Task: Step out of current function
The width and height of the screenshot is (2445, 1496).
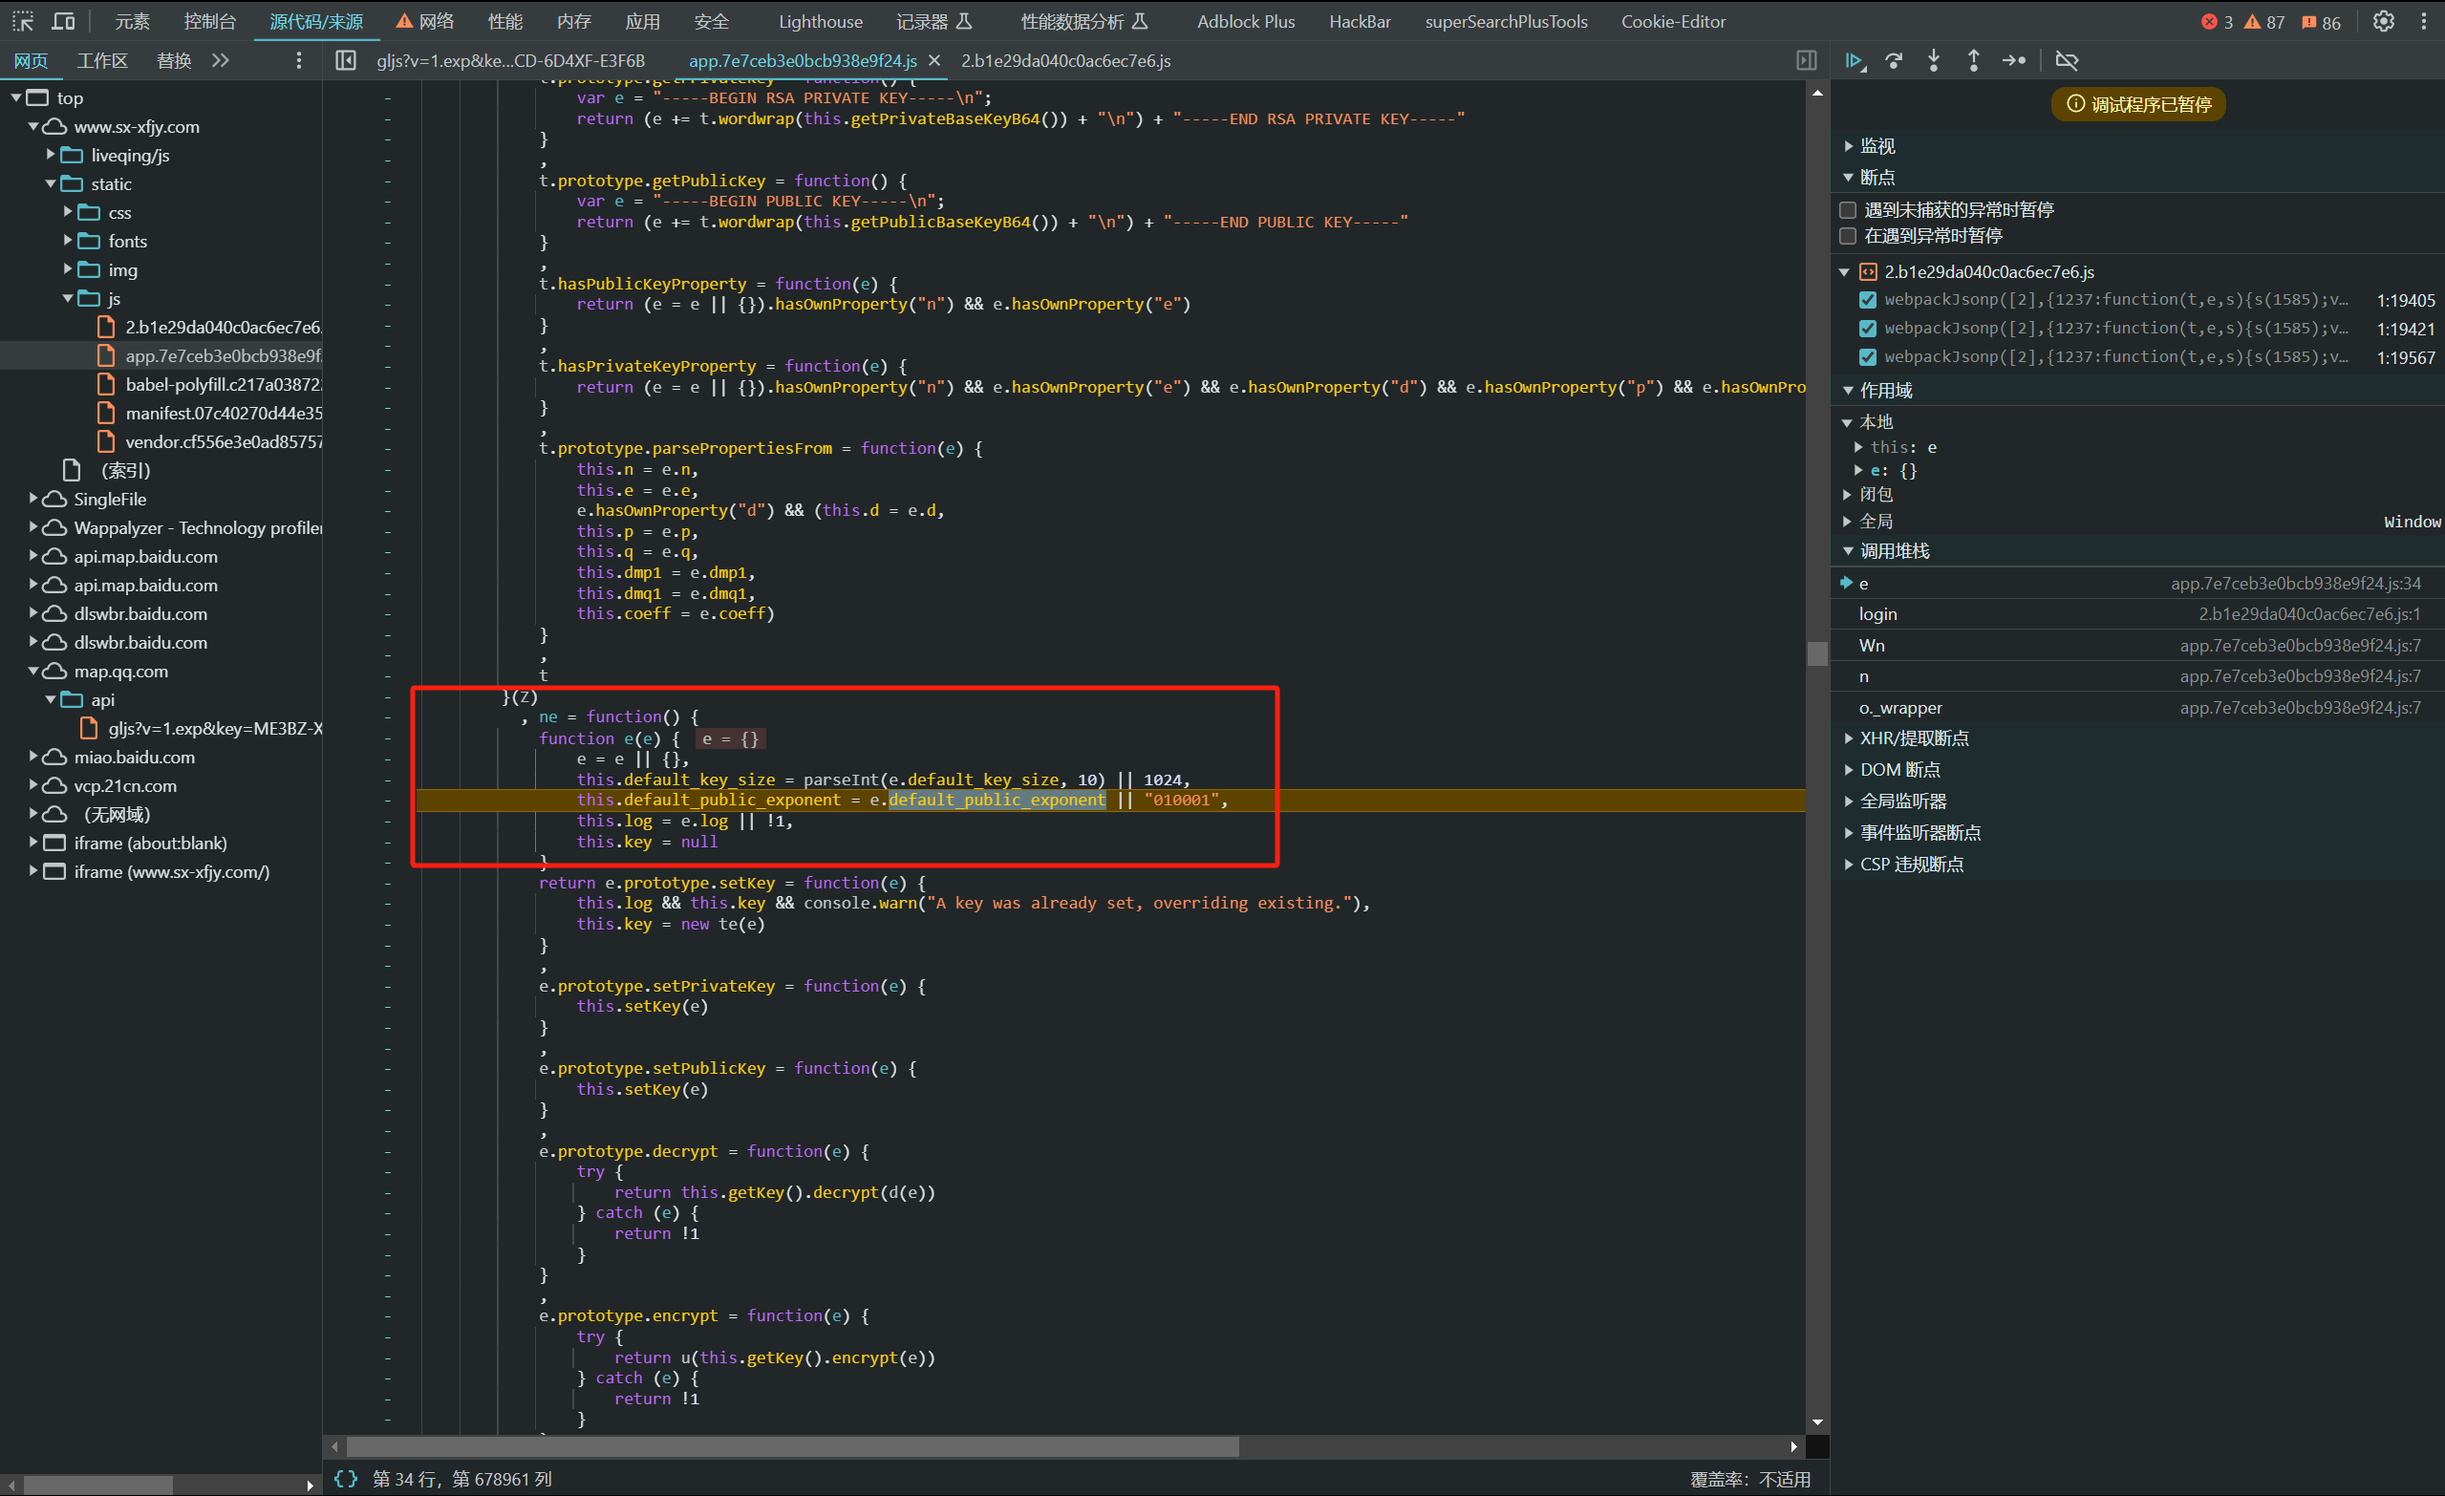Action: (x=1974, y=60)
